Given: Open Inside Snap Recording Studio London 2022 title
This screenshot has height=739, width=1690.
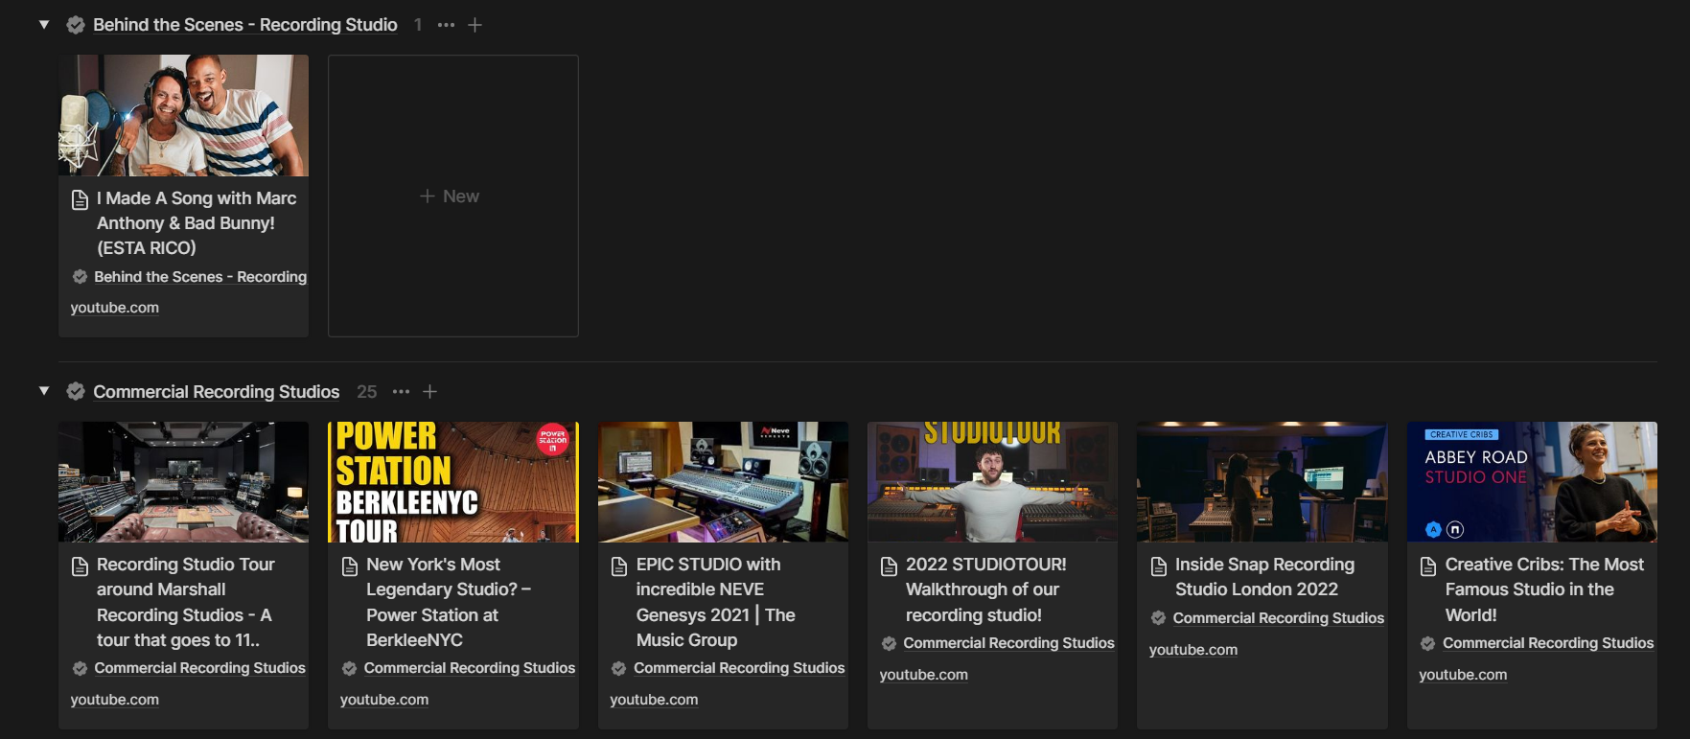Looking at the screenshot, I should (1265, 577).
